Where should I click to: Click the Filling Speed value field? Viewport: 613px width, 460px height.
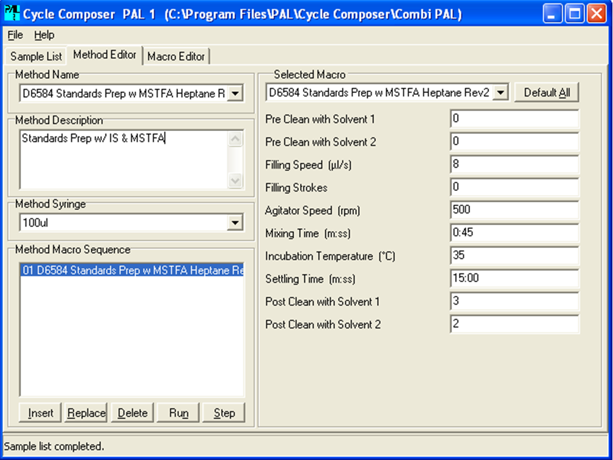pyautogui.click(x=515, y=164)
